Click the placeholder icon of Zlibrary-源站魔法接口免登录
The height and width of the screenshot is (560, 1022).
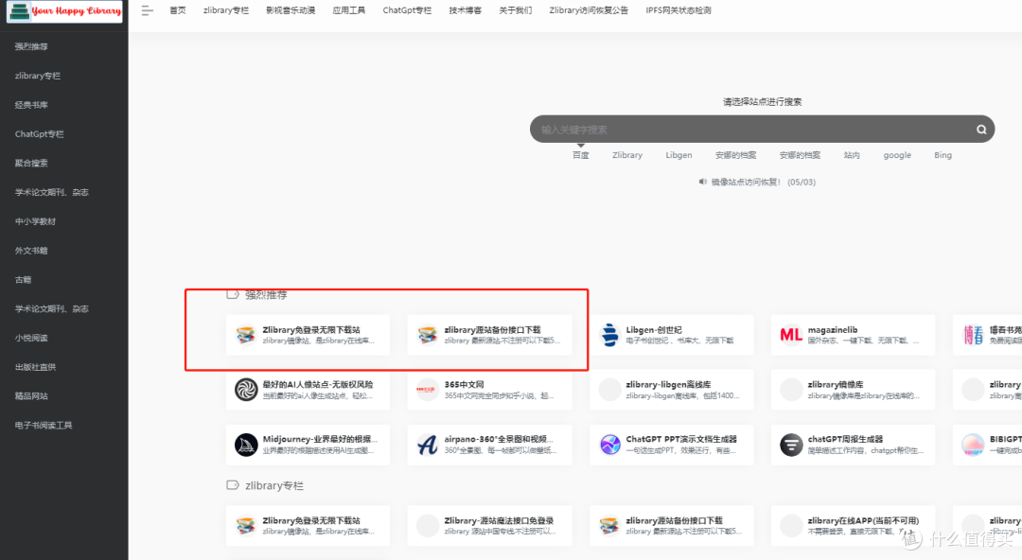(x=428, y=525)
